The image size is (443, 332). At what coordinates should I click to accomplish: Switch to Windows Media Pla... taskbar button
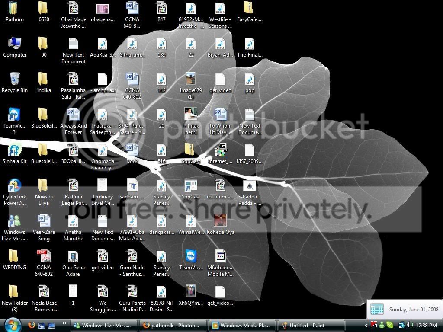coord(242,326)
